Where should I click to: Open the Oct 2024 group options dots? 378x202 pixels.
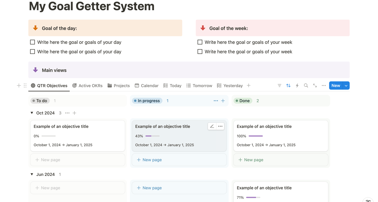click(67, 113)
